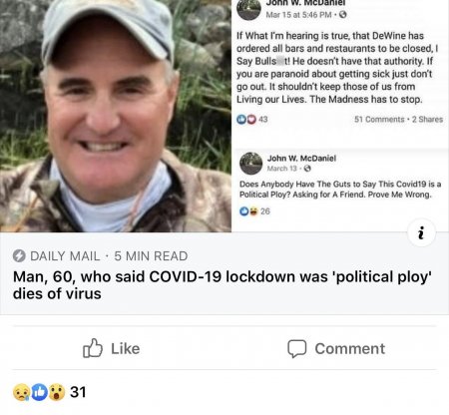Click the 26 reactions count on post
The width and height of the screenshot is (449, 415).
click(x=265, y=211)
